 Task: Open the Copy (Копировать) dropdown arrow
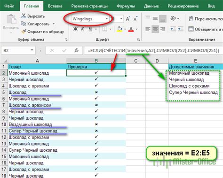[54, 24]
